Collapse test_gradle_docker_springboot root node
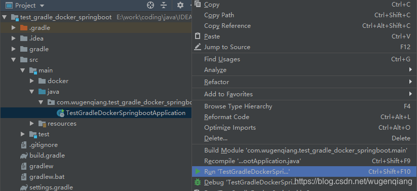Viewport: 417px width, 191px height. [5, 17]
